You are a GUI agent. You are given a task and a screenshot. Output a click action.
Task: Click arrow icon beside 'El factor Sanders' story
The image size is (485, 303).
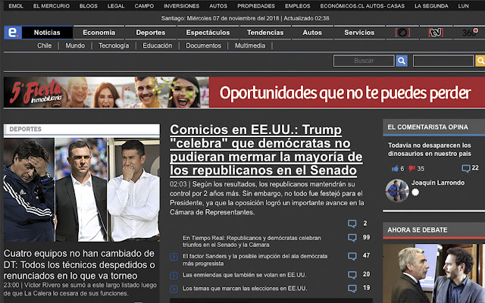174,257
